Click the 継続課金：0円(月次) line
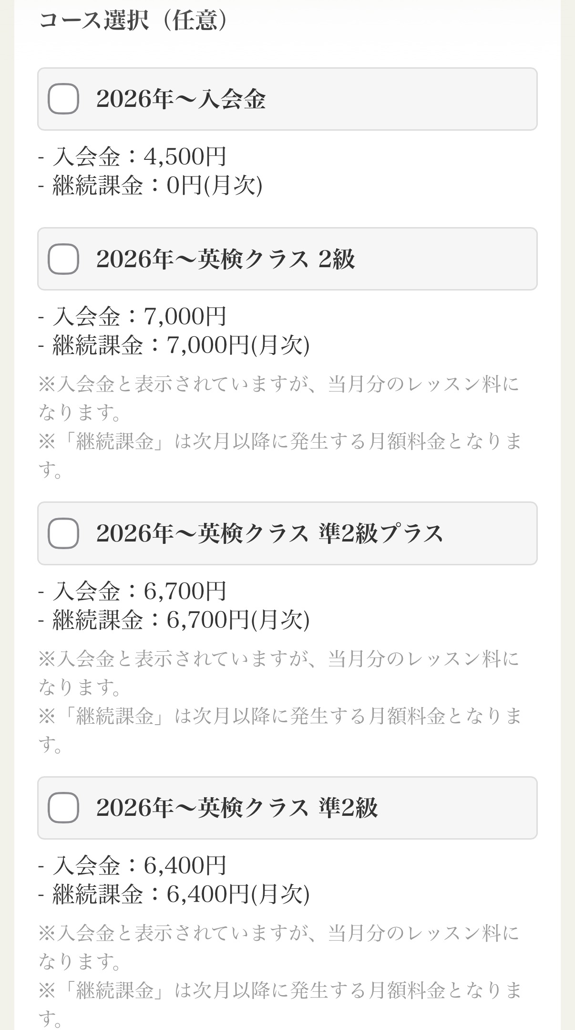This screenshot has height=1030, width=575. pos(151,185)
